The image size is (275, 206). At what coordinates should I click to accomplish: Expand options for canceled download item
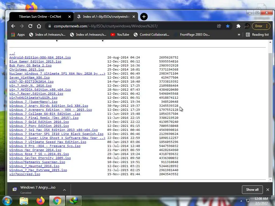click(64, 190)
